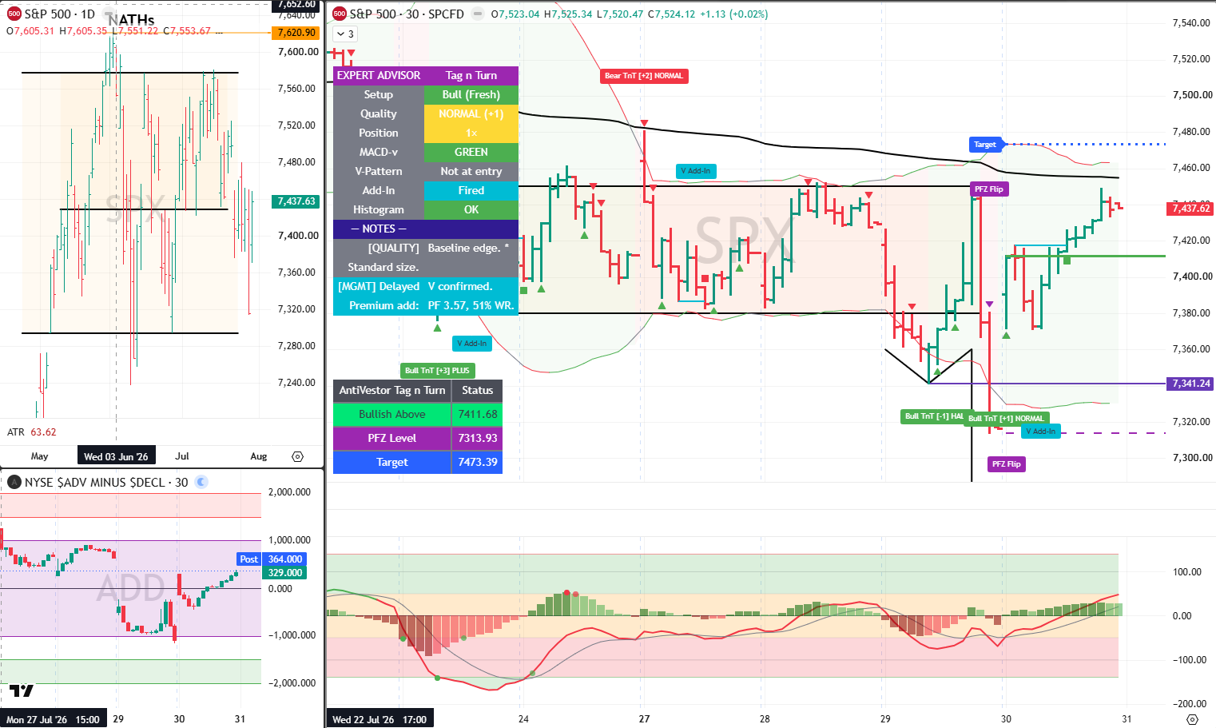Screen dimensions: 1216x728
Task: Click the S&P 500 logo on the daily chart
Action: coord(14,14)
